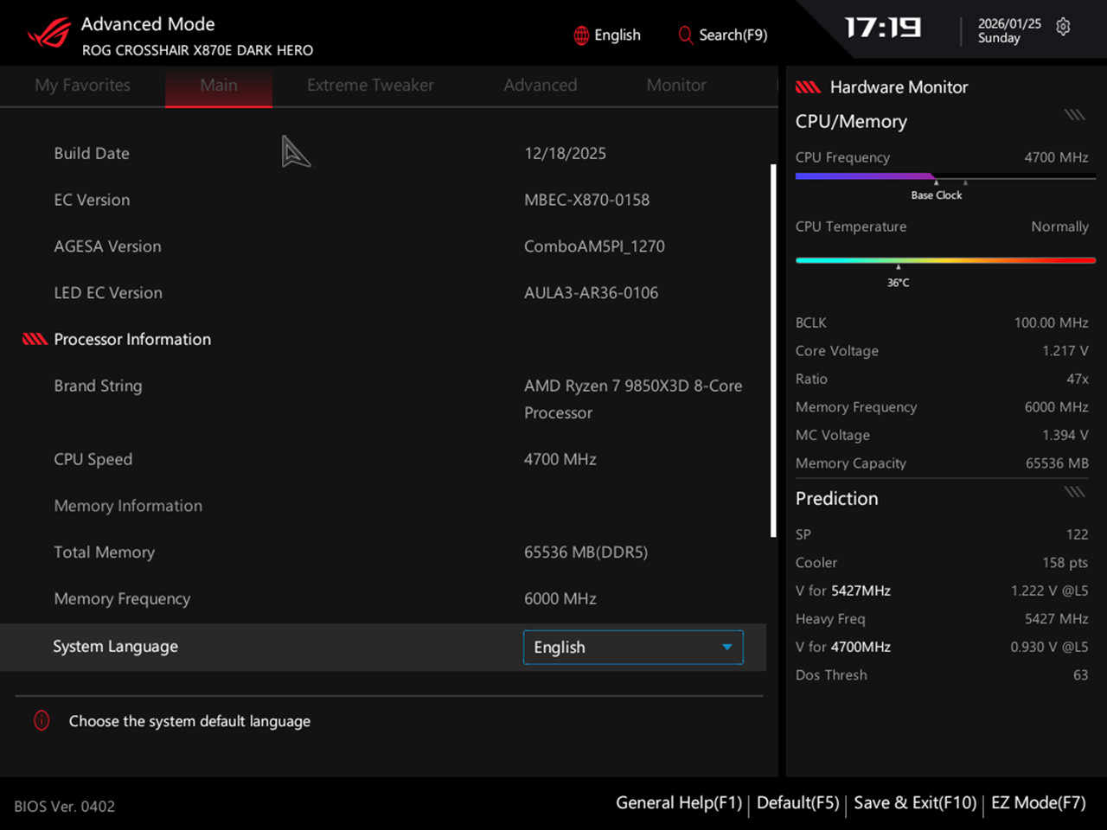Click the 12/18/2025 build date value
1107x830 pixels.
point(565,153)
